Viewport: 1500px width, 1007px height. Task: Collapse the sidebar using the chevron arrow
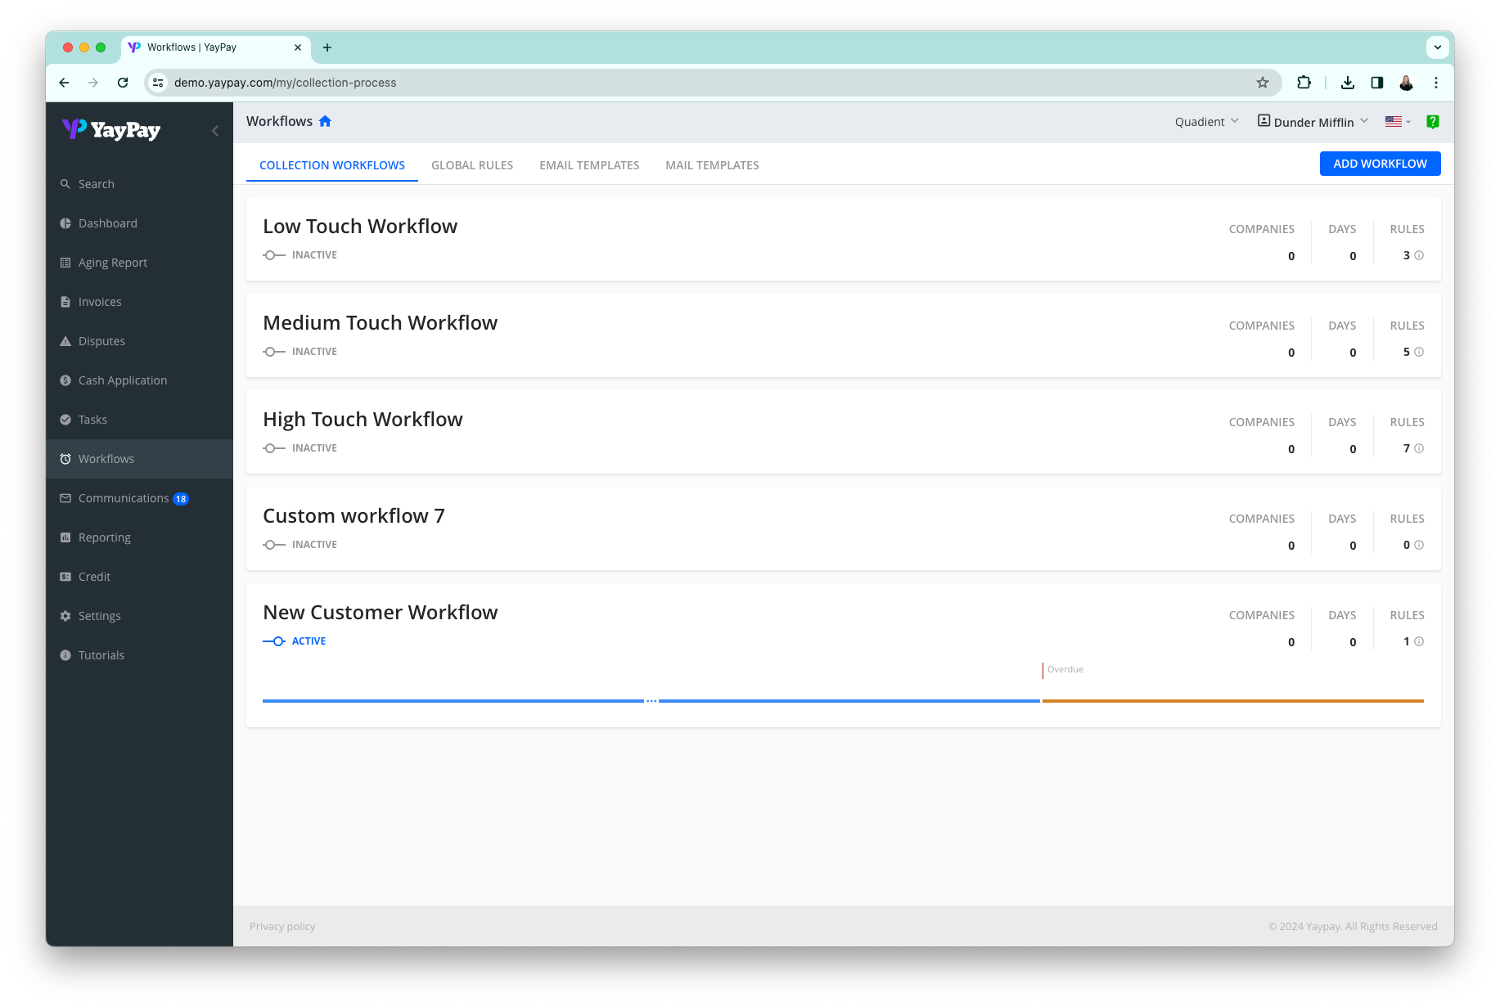[214, 130]
